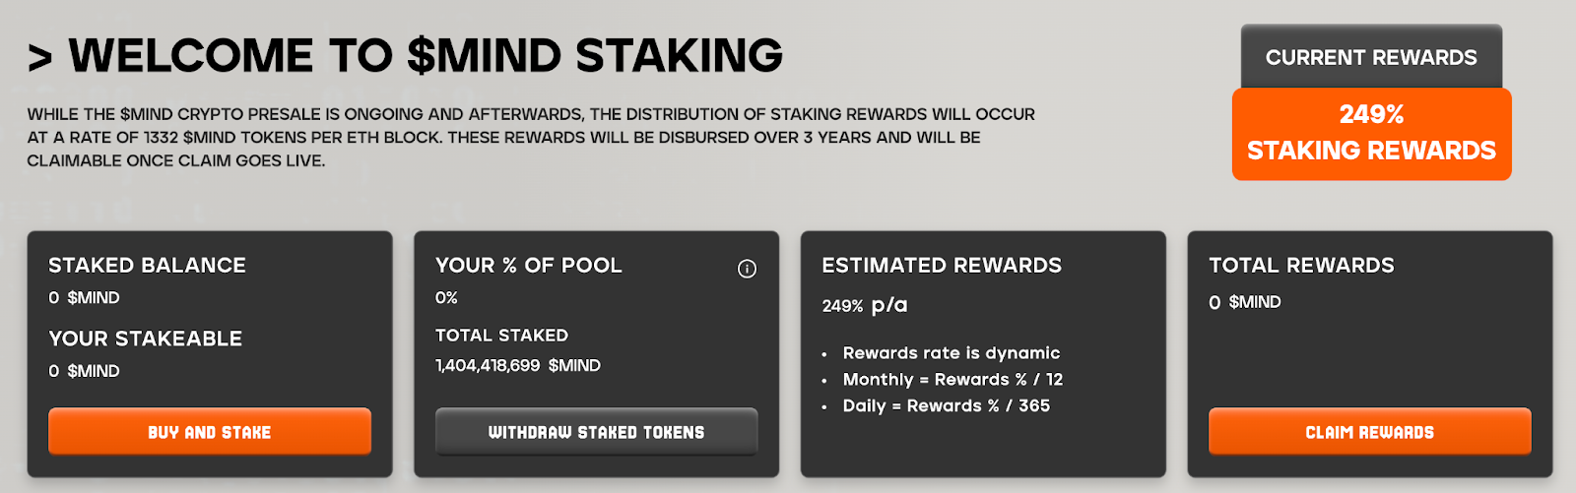1576x493 pixels.
Task: Click the pool info icon
Action: point(747,269)
